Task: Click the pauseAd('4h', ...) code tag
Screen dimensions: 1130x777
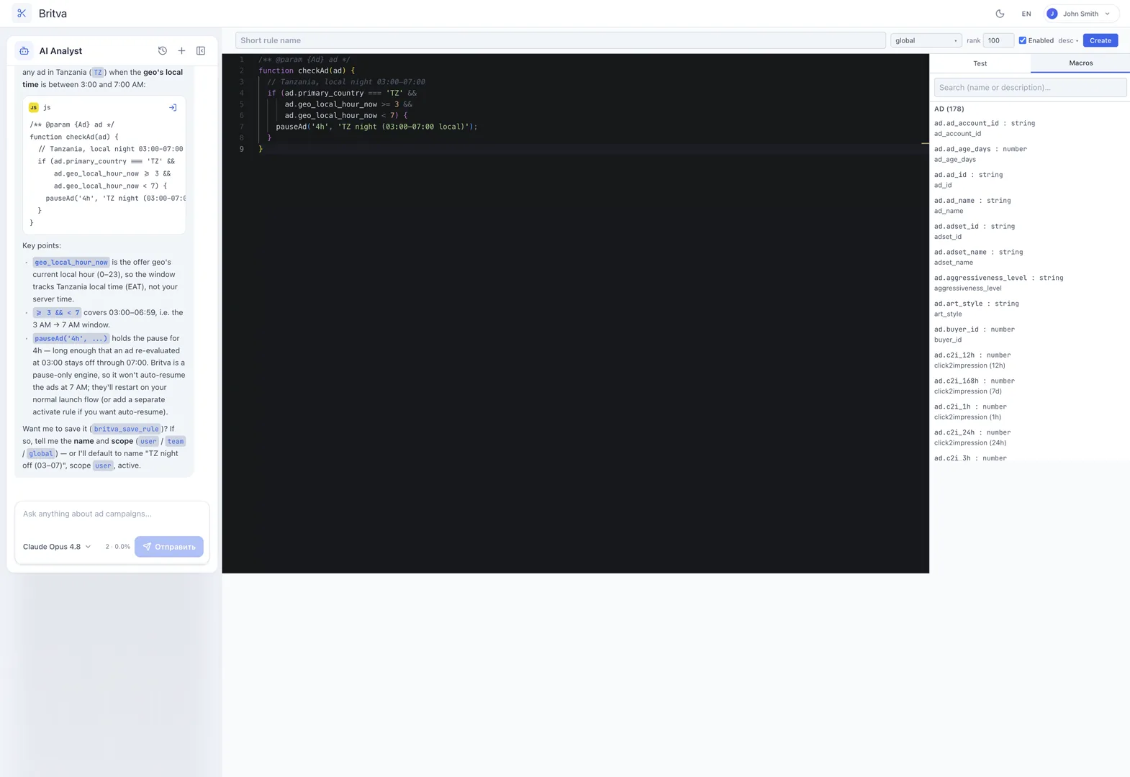Action: 71,338
